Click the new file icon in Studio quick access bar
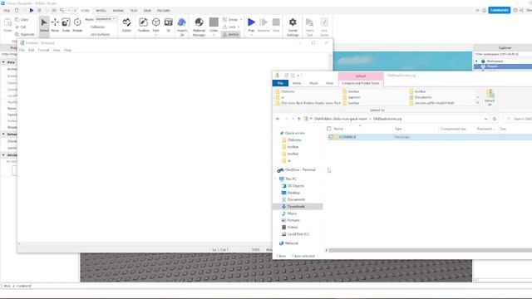532x299 pixels. pyautogui.click(x=17, y=11)
